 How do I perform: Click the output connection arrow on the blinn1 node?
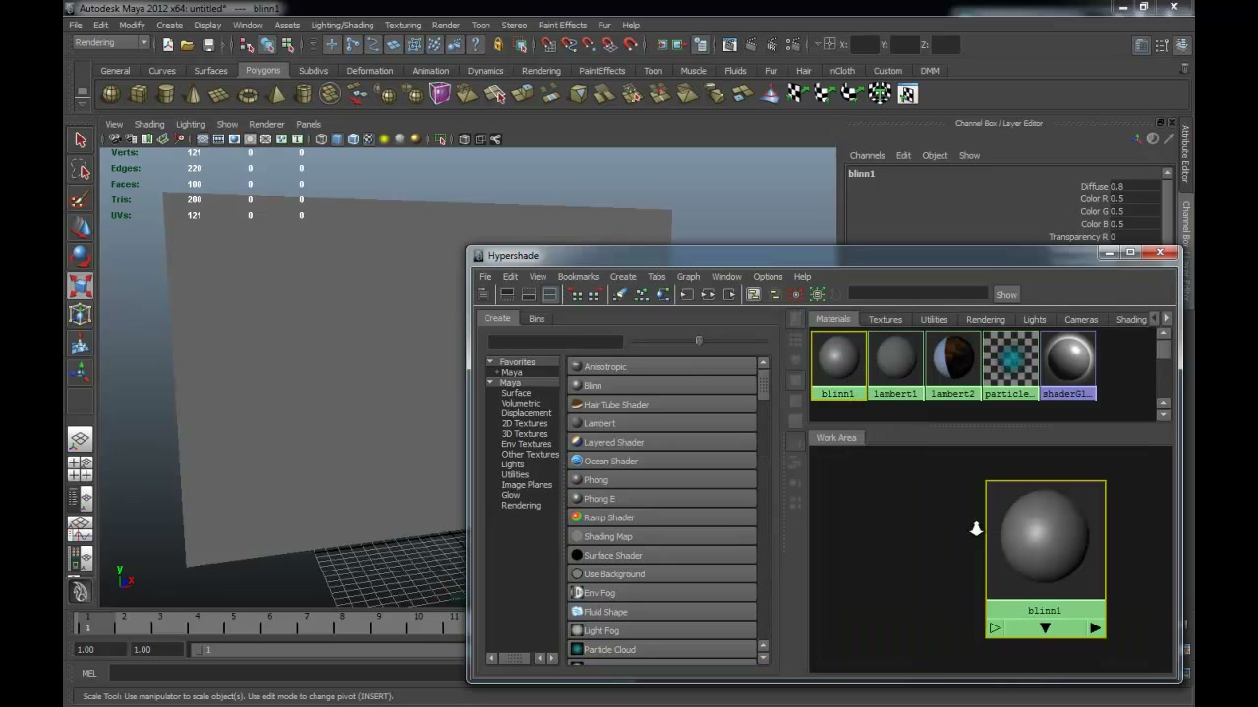point(1095,628)
